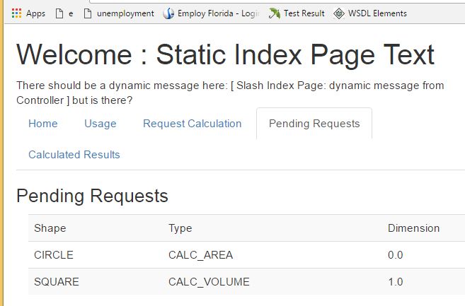Click the Test Result bookmark icon
Image resolution: width=465 pixels, height=306 pixels.
(274, 13)
